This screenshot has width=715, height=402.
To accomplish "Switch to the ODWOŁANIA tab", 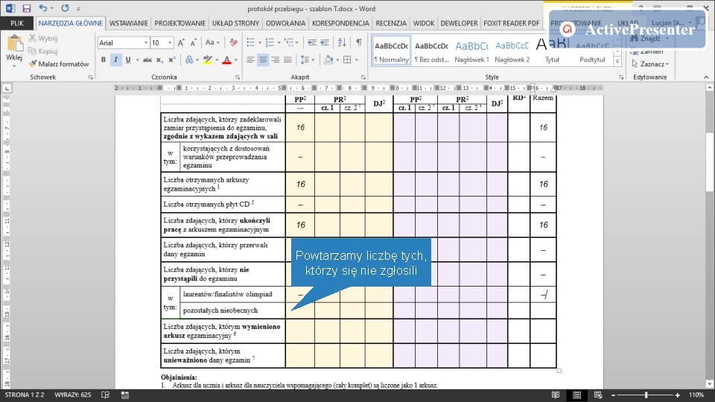I will tap(285, 23).
